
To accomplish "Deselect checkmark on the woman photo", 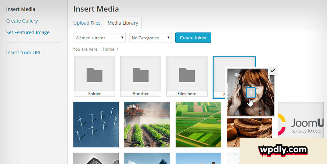I will coord(273,71).
